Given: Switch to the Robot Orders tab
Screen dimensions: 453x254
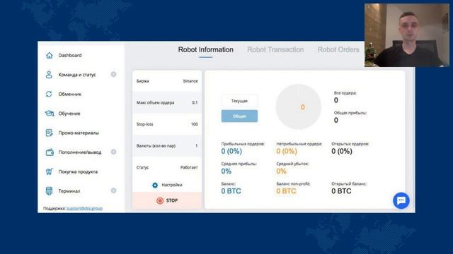Looking at the screenshot, I should point(338,50).
